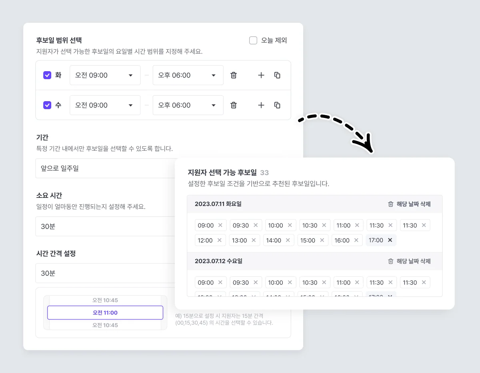Copy the Wednesday time range settings
The height and width of the screenshot is (373, 480).
[x=277, y=105]
